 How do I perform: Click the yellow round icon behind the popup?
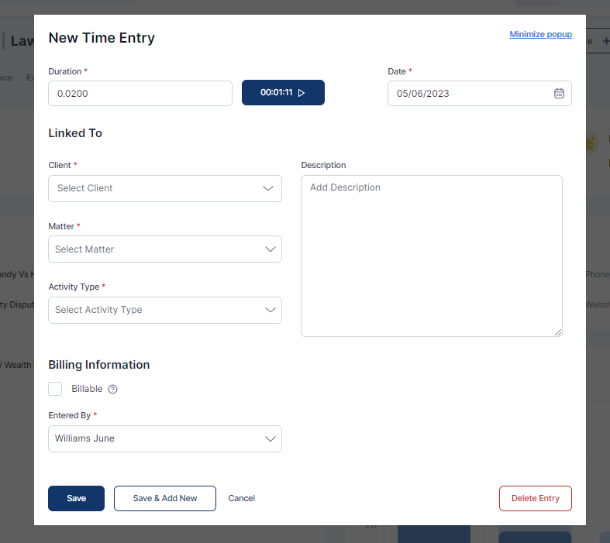[x=591, y=143]
